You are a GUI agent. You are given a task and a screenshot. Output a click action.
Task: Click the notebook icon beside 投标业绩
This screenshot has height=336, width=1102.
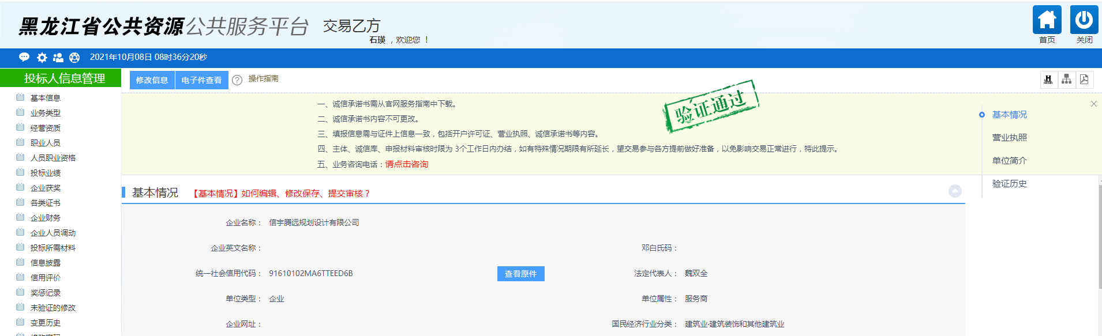click(20, 172)
